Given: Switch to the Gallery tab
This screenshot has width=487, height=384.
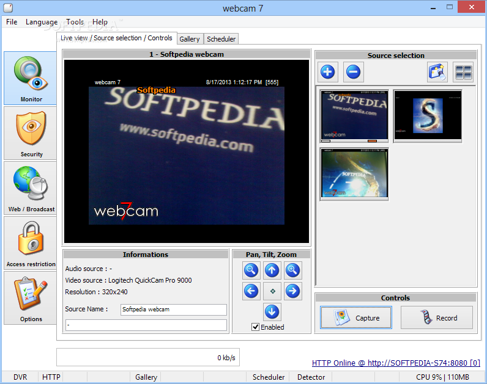Looking at the screenshot, I should tap(190, 39).
